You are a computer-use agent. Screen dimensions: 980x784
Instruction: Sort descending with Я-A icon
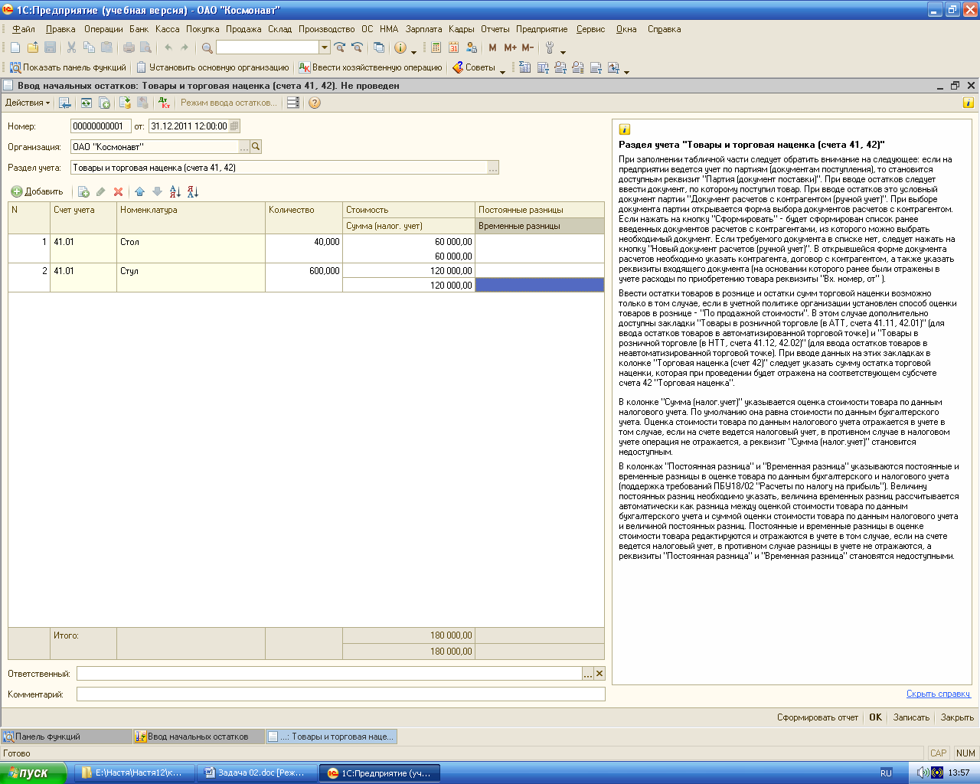[x=193, y=191]
